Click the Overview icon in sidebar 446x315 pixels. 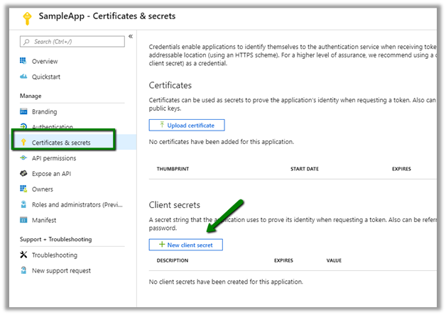pos(23,61)
